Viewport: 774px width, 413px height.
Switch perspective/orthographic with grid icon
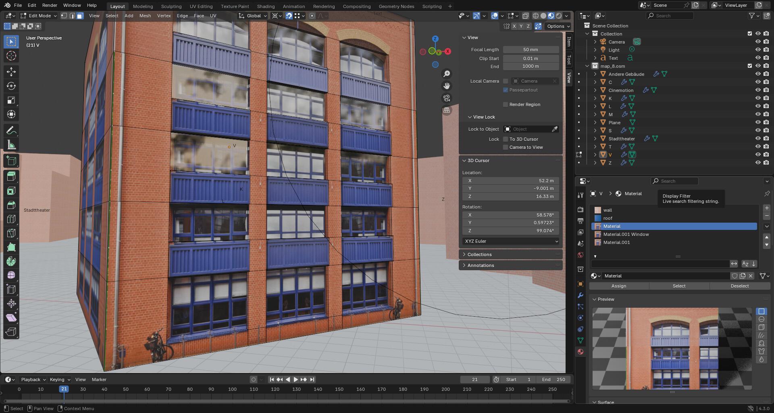pos(447,110)
